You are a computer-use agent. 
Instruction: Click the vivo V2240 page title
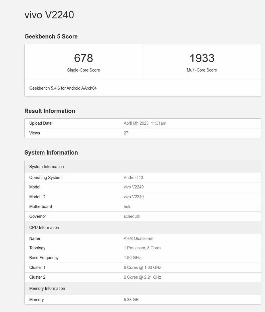click(49, 15)
